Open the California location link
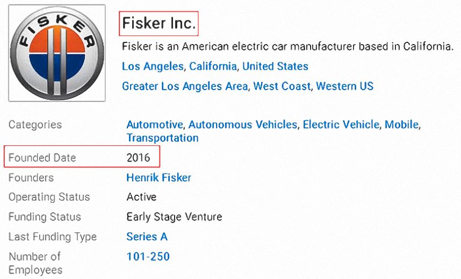This screenshot has width=461, height=279. pyautogui.click(x=213, y=67)
